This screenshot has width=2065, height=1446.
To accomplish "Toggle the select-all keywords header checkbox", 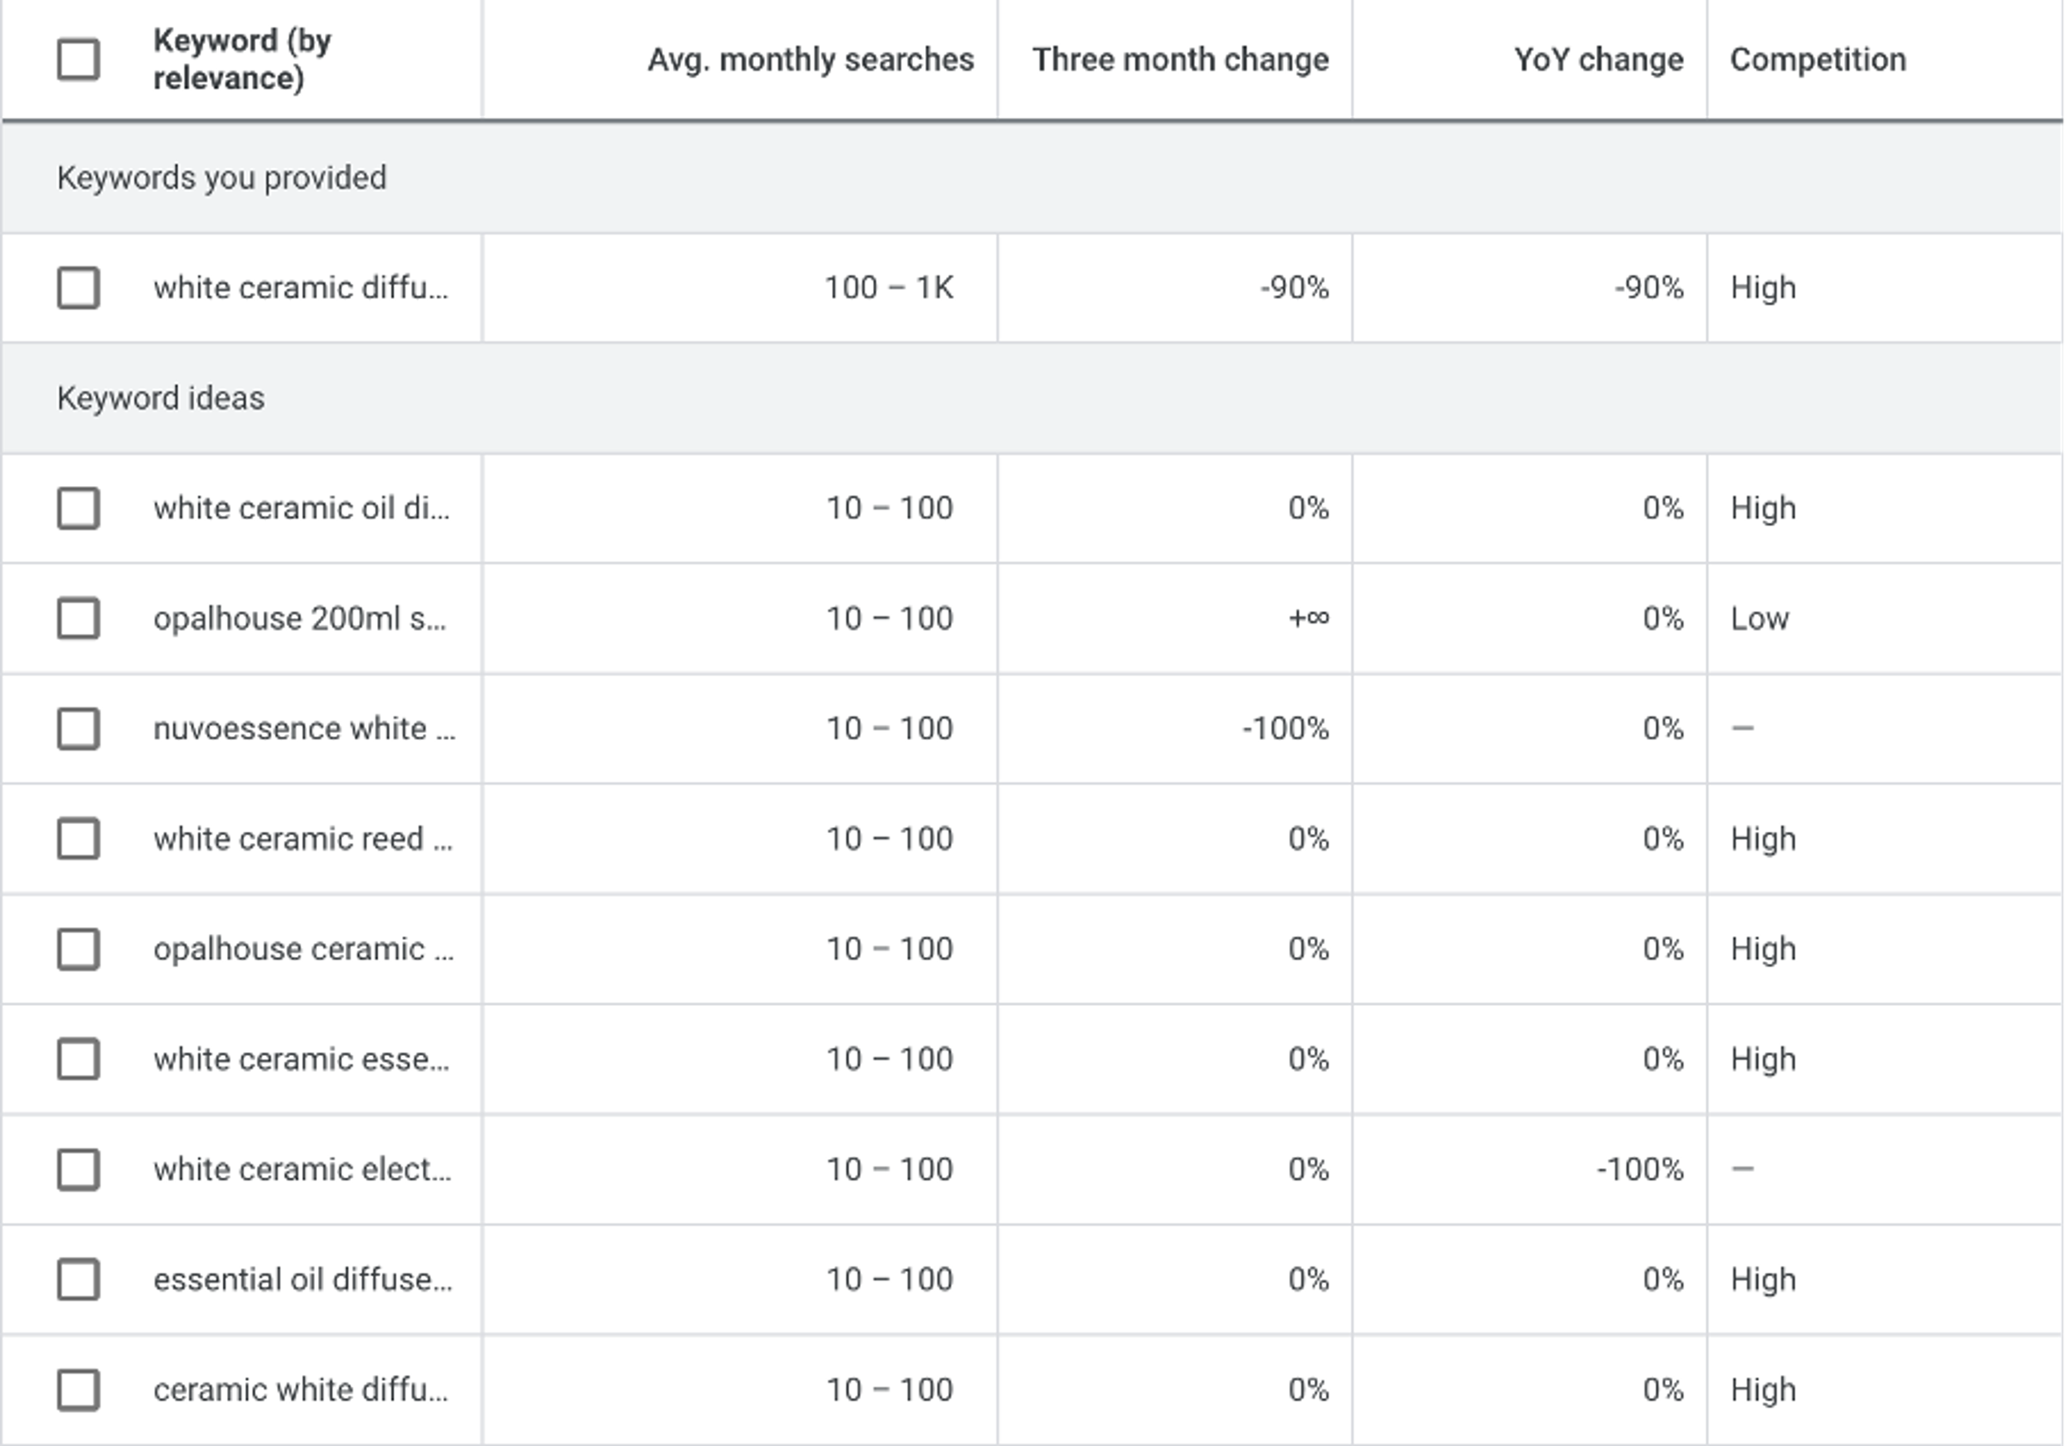I will coord(79,59).
